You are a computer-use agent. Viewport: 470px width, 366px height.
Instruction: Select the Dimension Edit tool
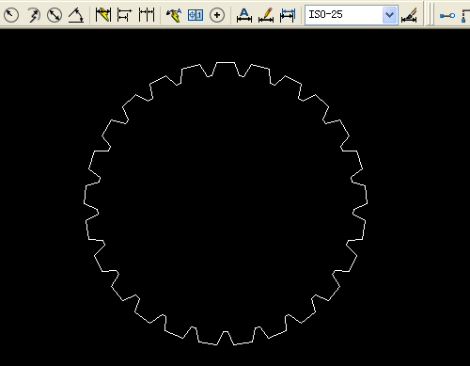[x=244, y=15]
